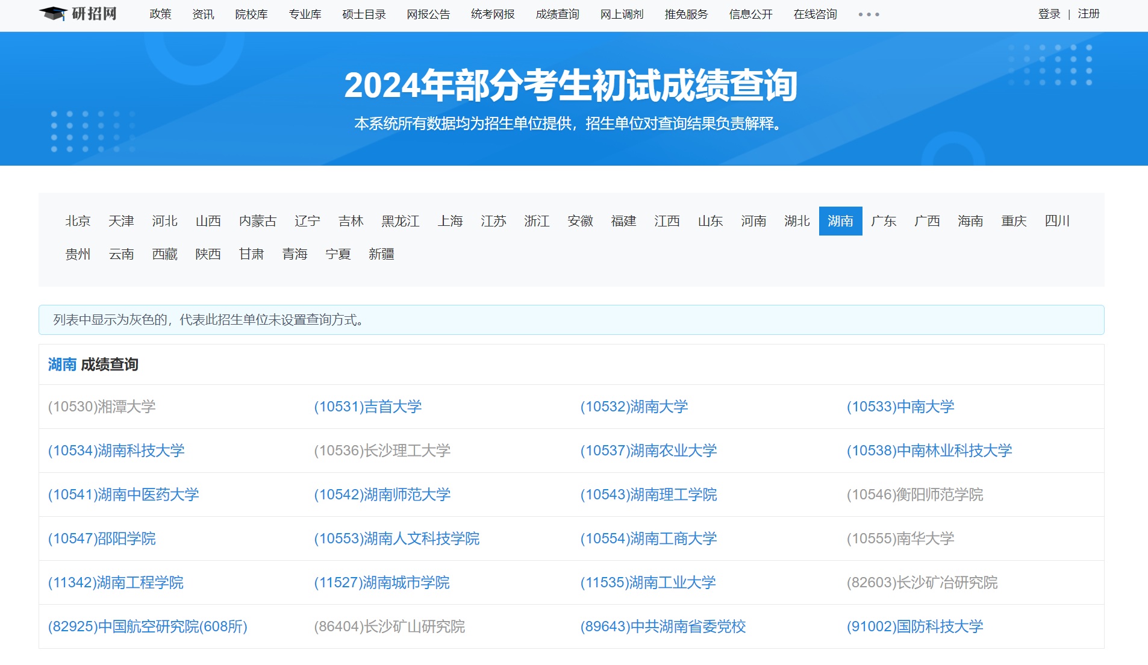Screen dimensions: 1148x665
Task: Click the 登录 login link
Action: (1049, 14)
